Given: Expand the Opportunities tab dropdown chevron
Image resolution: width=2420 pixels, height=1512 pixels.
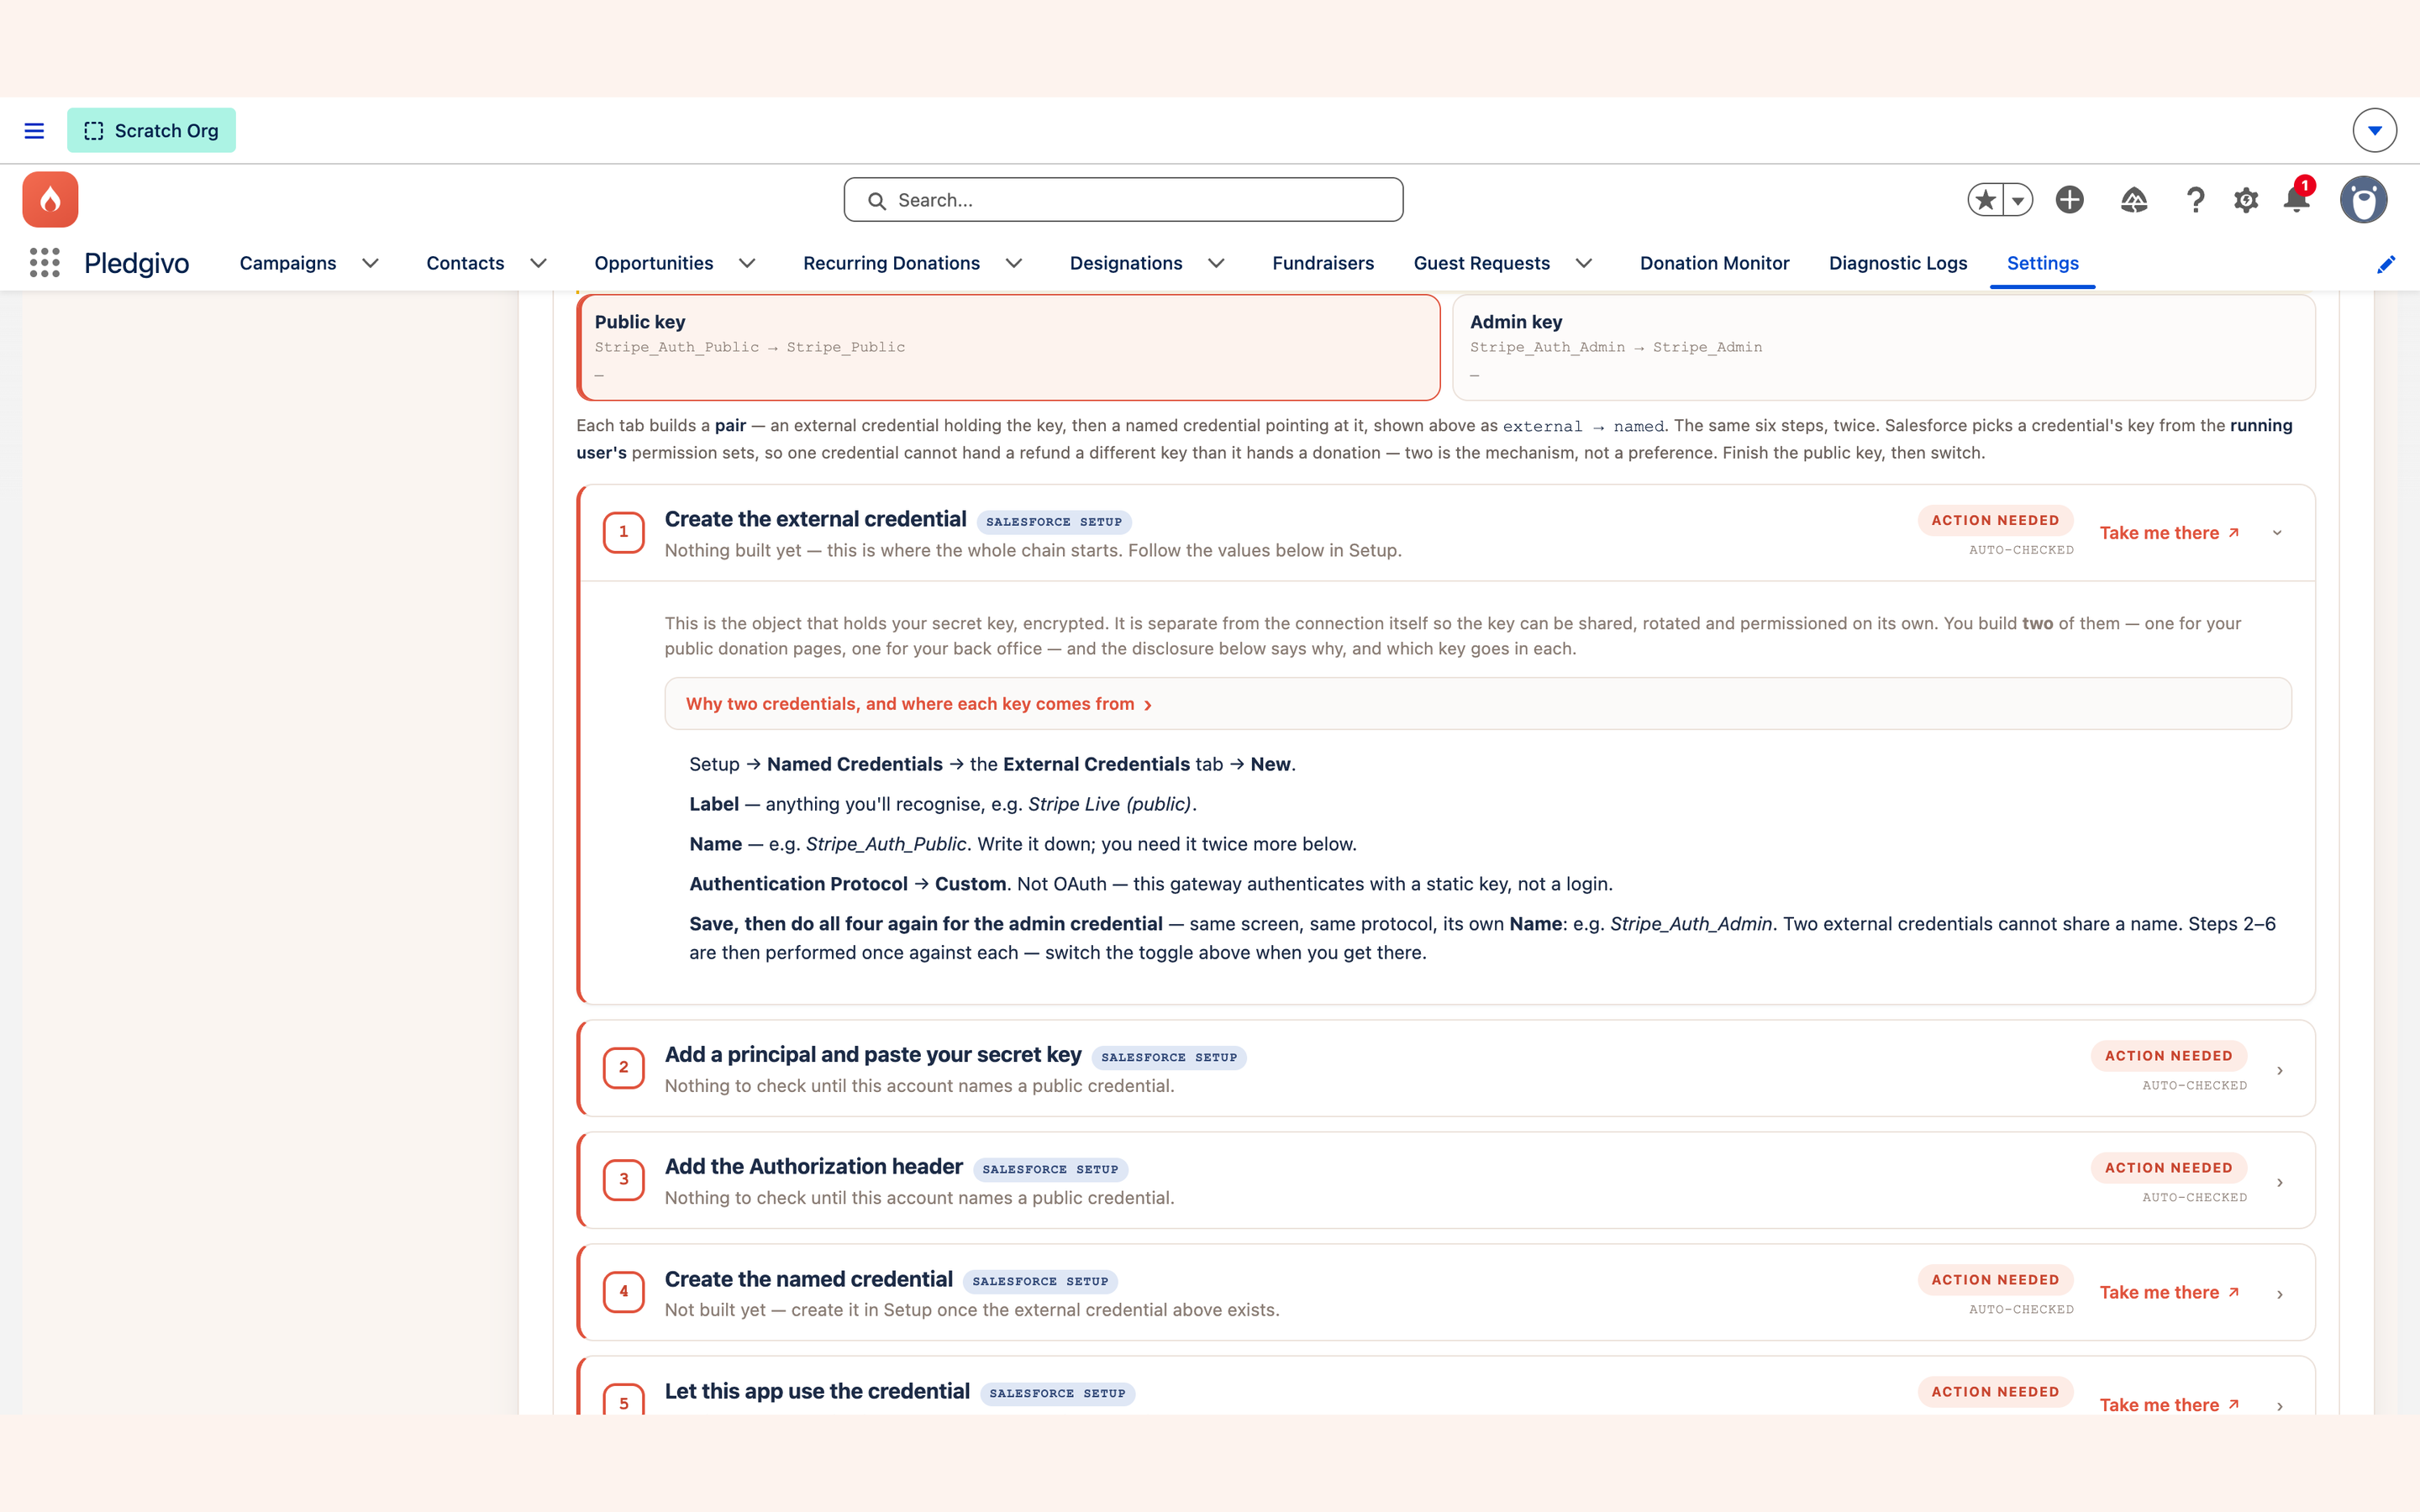Looking at the screenshot, I should pyautogui.click(x=747, y=263).
